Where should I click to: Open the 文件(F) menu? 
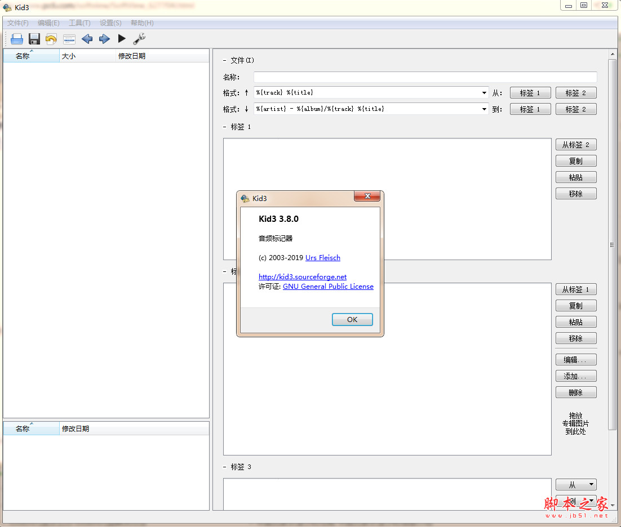coord(18,23)
